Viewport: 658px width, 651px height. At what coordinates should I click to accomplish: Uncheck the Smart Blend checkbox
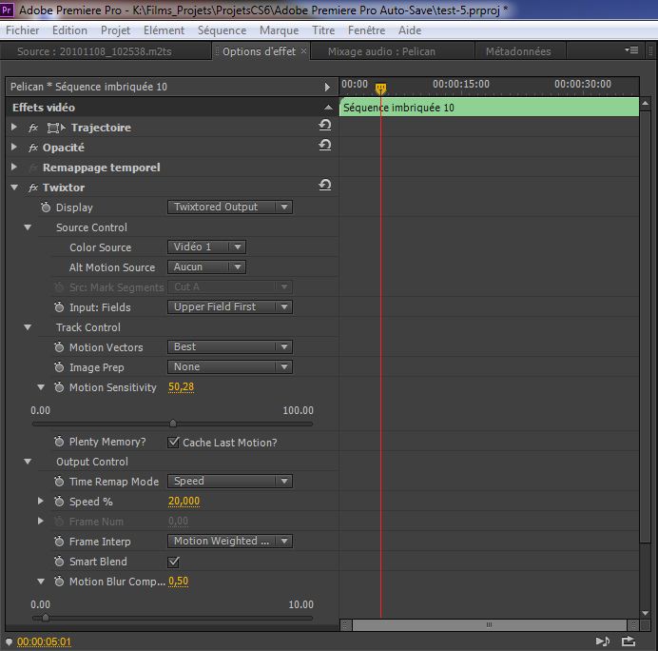(x=173, y=562)
